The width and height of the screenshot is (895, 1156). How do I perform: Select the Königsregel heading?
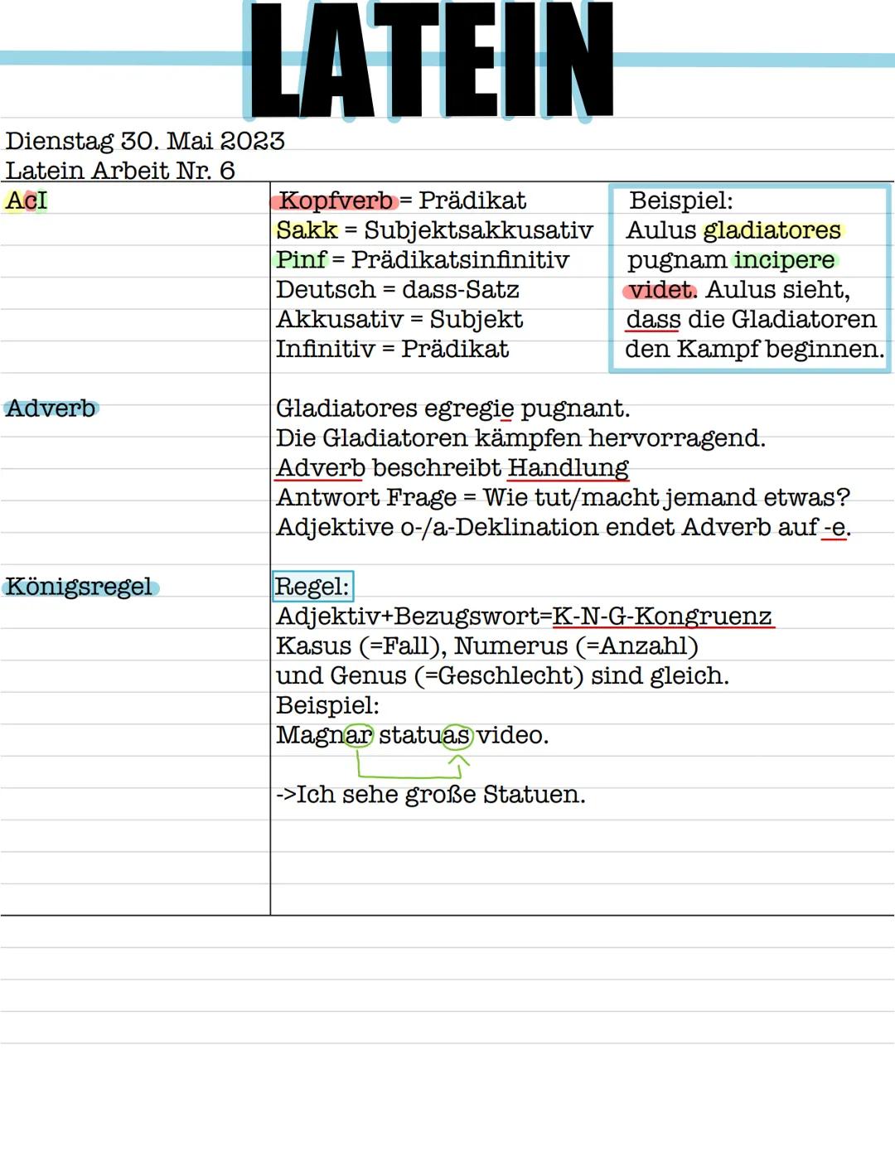click(x=79, y=586)
